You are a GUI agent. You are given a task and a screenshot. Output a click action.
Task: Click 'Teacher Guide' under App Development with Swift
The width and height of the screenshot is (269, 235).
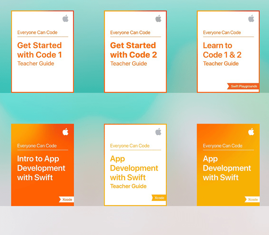click(128, 186)
